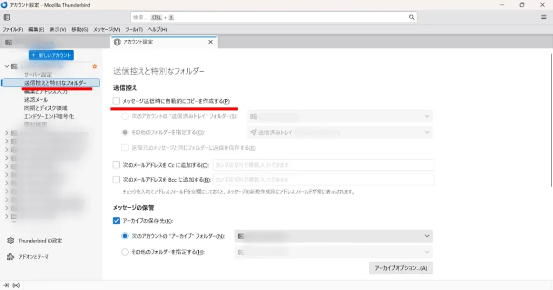553x290 pixels.
Task: Click the 新しいアカウント button
Action: click(x=51, y=55)
